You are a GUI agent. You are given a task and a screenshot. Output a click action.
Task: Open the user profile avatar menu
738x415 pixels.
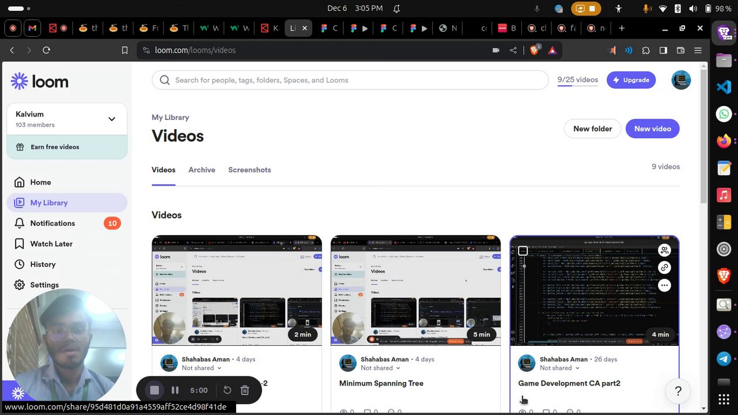(681, 80)
